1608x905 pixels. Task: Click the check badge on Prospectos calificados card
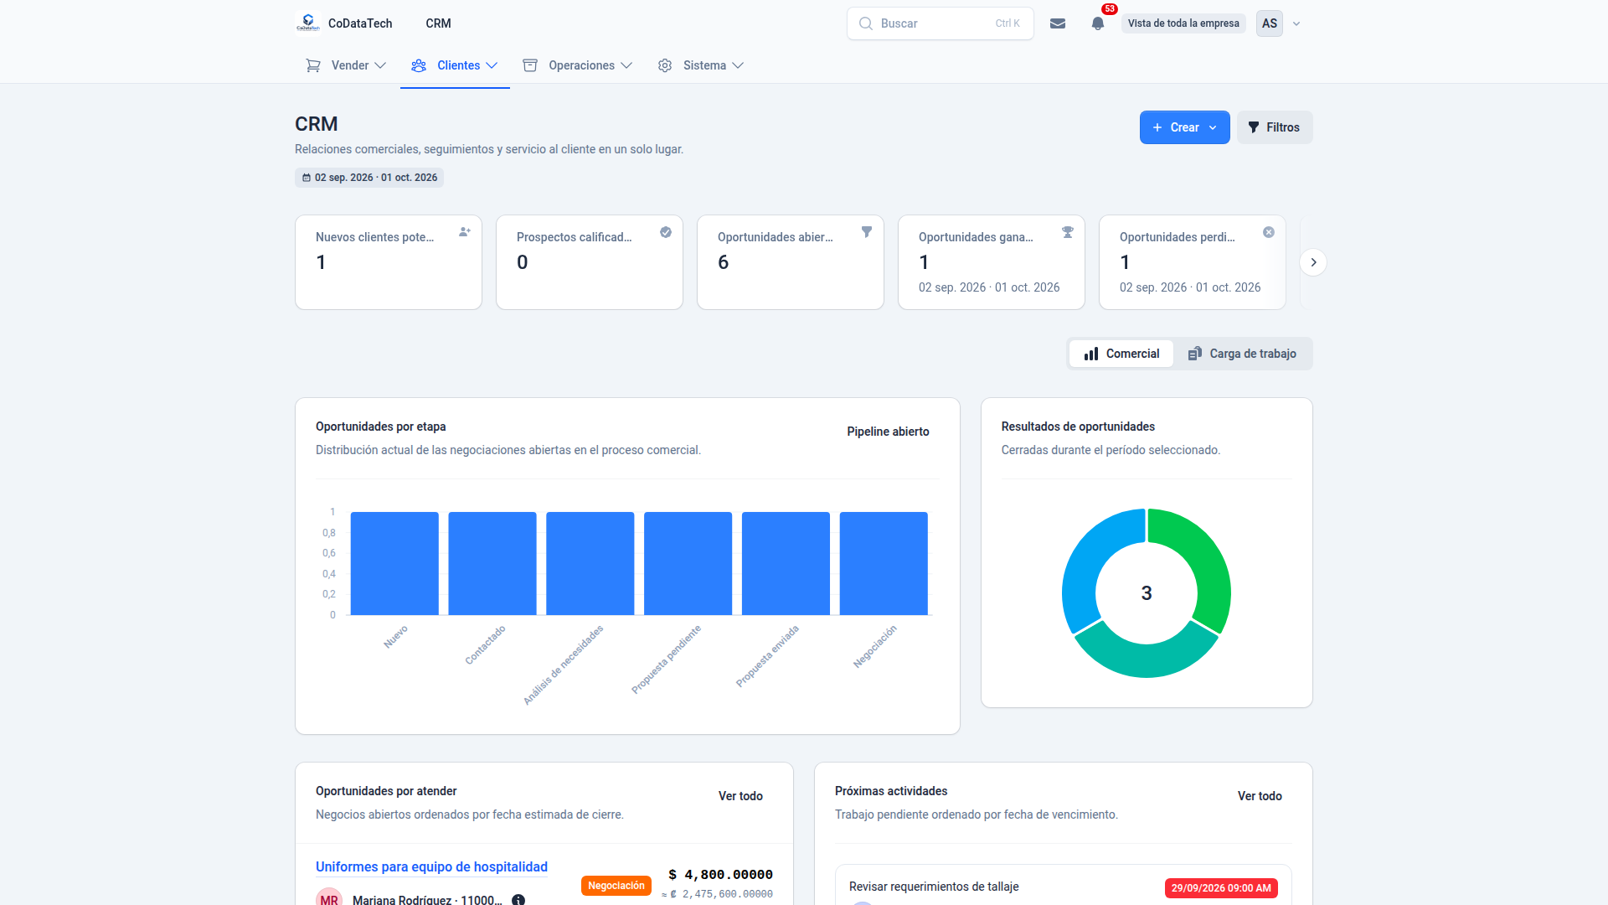coord(666,232)
